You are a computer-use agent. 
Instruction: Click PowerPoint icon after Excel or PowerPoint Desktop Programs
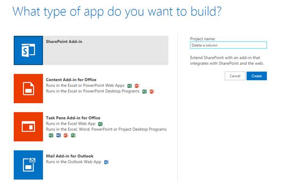pos(152,91)
